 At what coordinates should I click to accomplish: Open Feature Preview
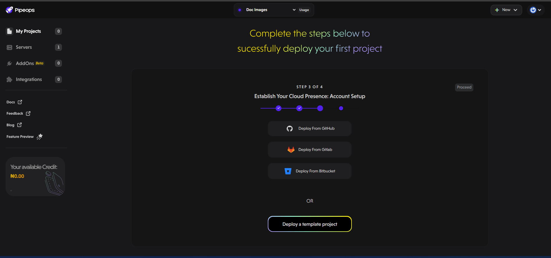point(24,137)
